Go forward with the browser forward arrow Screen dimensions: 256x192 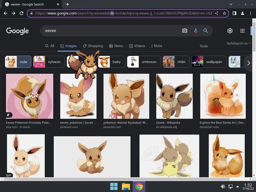pyautogui.click(x=13, y=13)
